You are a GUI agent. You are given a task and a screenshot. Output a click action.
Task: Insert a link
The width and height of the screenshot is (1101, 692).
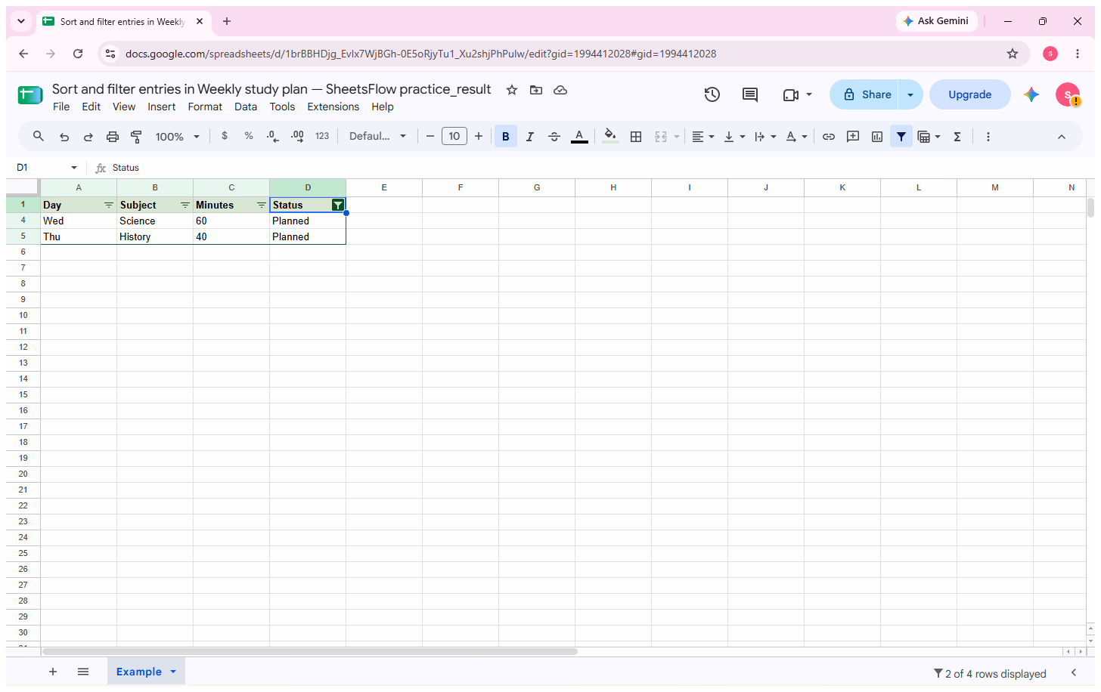tap(829, 137)
